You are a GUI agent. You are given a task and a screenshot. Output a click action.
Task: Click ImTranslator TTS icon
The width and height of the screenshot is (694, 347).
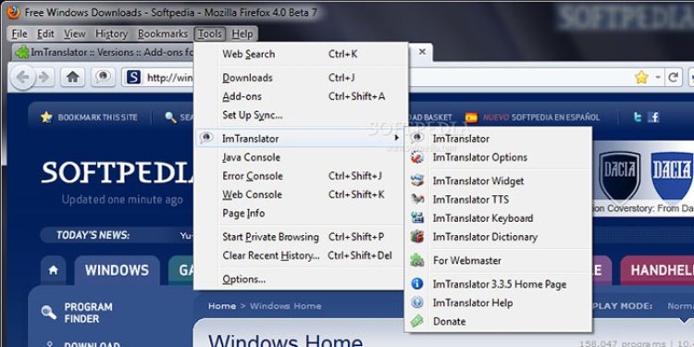coord(417,199)
